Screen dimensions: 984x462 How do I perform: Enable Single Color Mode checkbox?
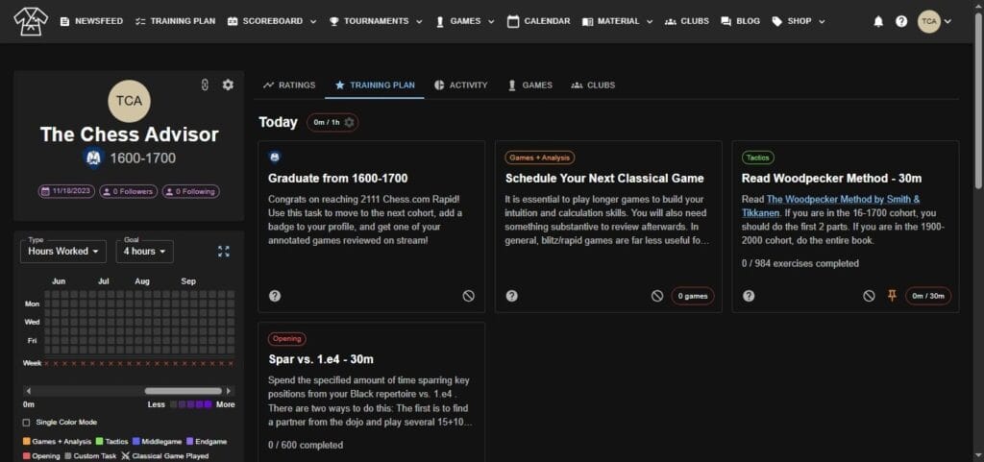(26, 423)
